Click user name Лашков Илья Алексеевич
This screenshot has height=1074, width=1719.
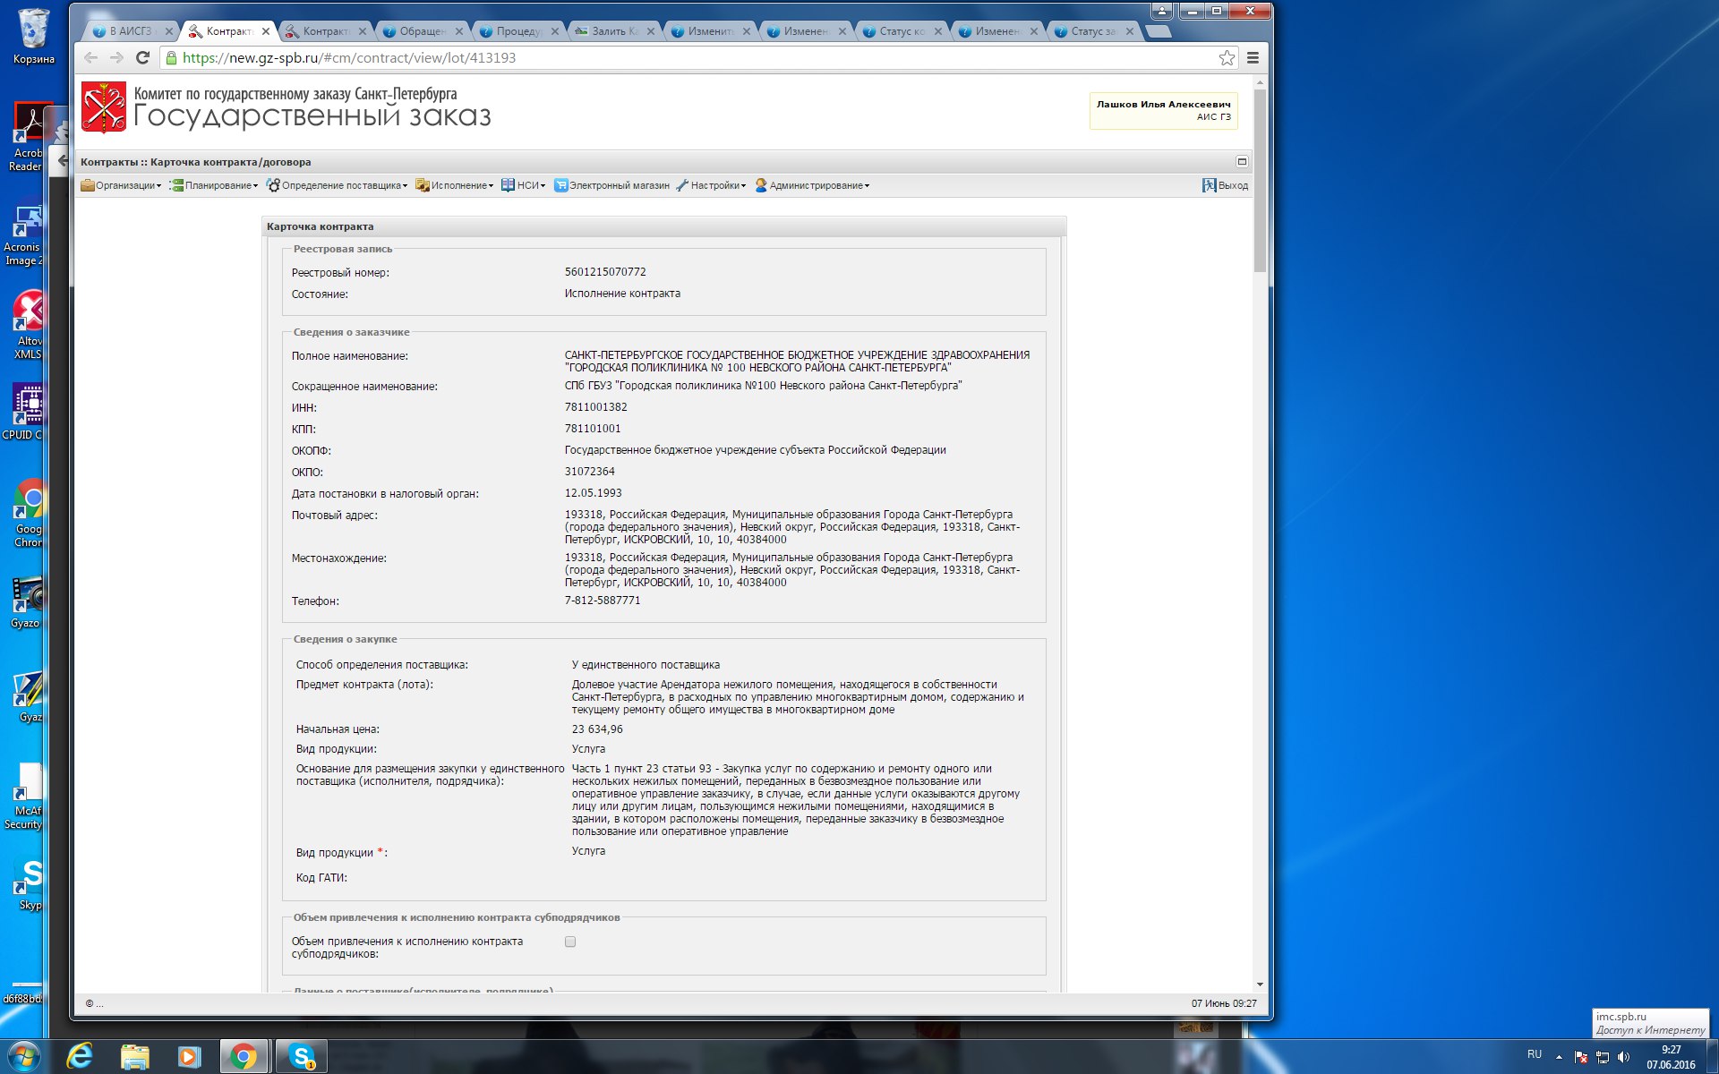tap(1163, 105)
